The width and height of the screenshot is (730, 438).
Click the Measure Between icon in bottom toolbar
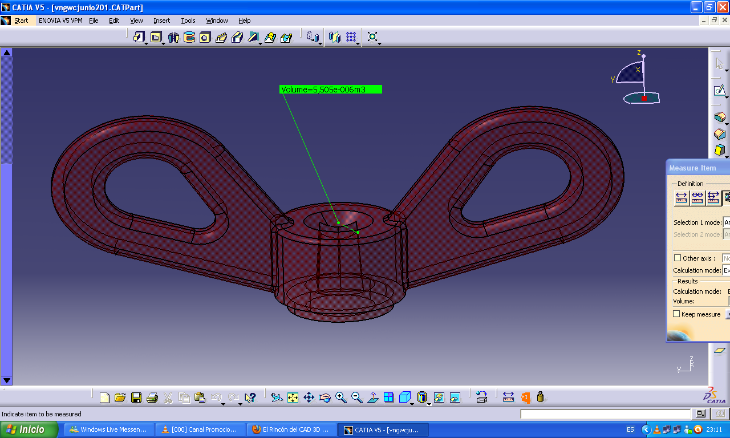coord(509,398)
